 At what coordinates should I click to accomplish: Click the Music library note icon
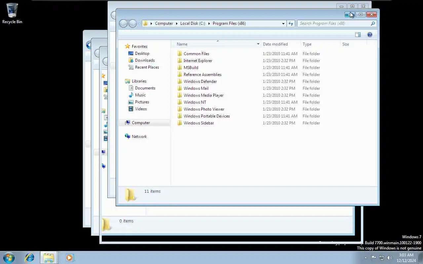click(x=131, y=95)
